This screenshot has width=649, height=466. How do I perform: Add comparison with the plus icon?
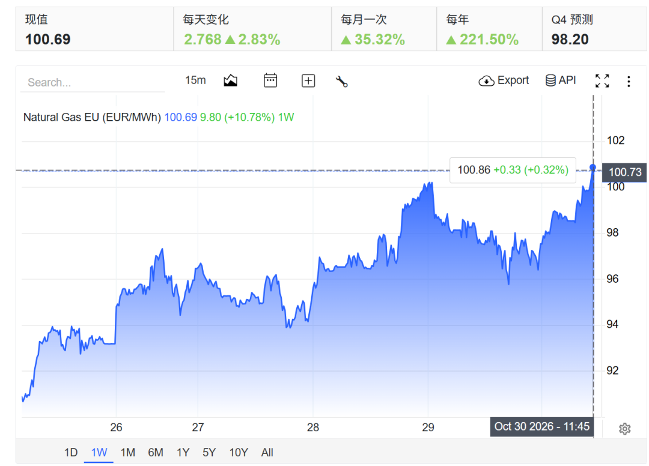point(308,80)
